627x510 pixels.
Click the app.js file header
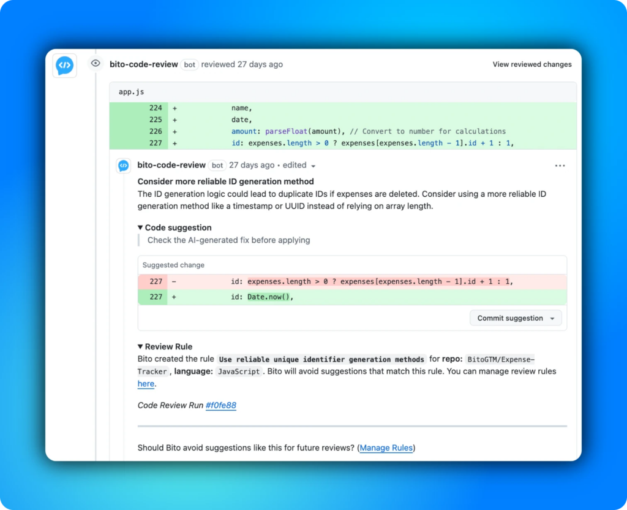click(x=130, y=91)
